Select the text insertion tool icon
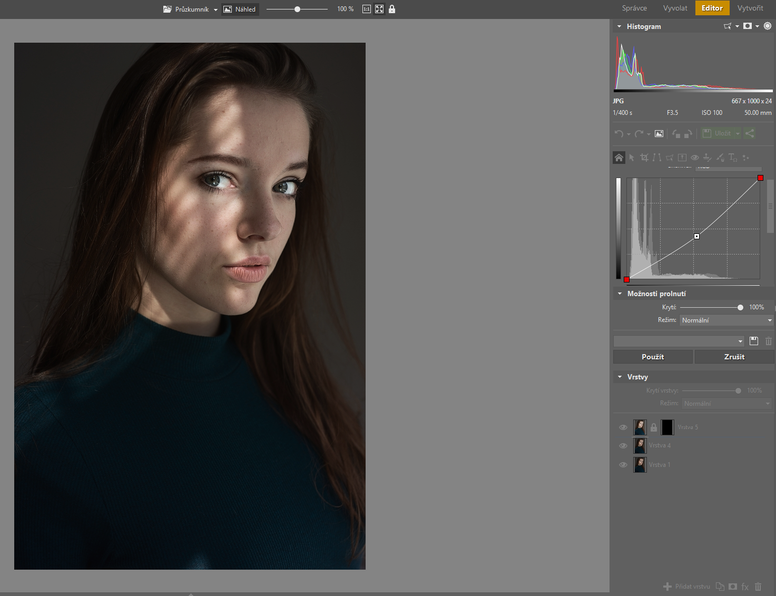Viewport: 776px width, 596px height. (733, 158)
